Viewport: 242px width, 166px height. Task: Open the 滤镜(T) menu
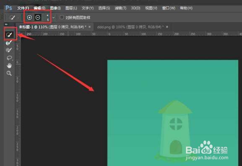[x=120, y=8]
